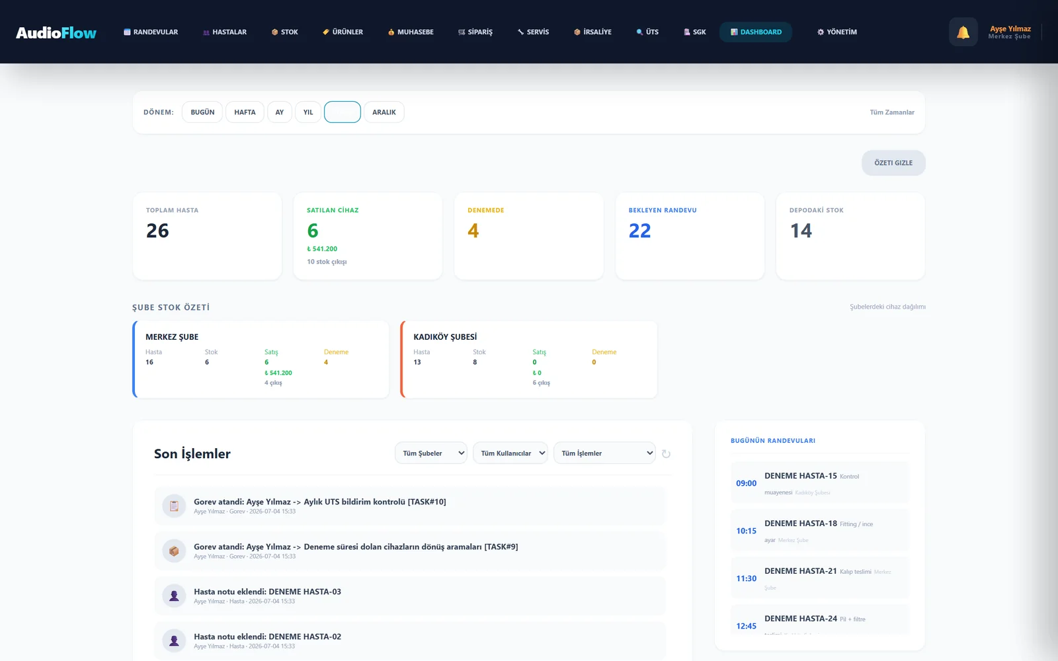
Task: Open Servis in the navigation bar
Action: 533,32
